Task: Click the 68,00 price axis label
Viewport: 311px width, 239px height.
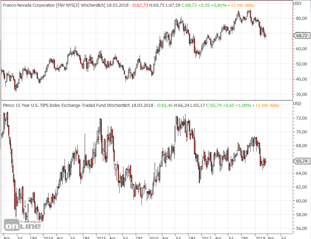Action: 302,146
